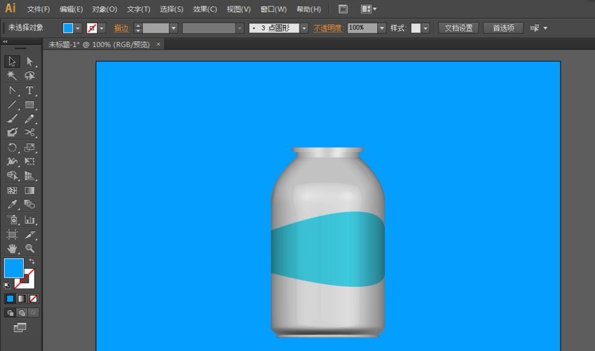Viewport: 595px width, 351px height.
Task: Select the Magic Wand tool
Action: (x=12, y=76)
